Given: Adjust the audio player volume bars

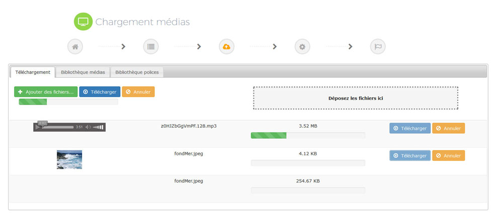Looking at the screenshot, I should (x=98, y=127).
